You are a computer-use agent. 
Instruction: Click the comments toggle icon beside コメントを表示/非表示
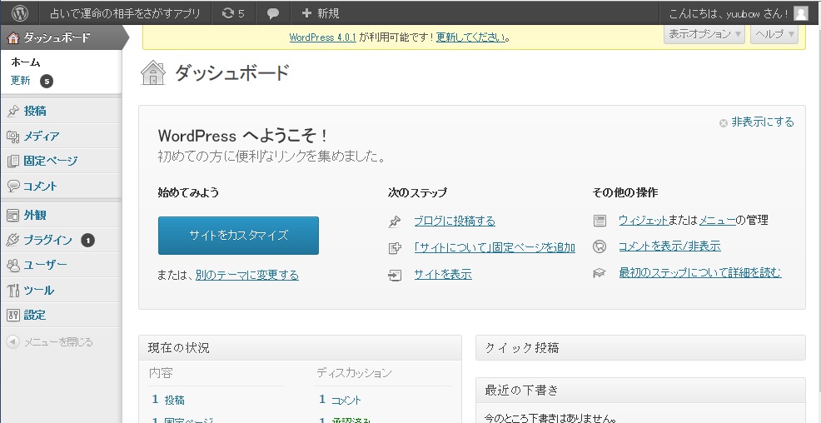[600, 246]
